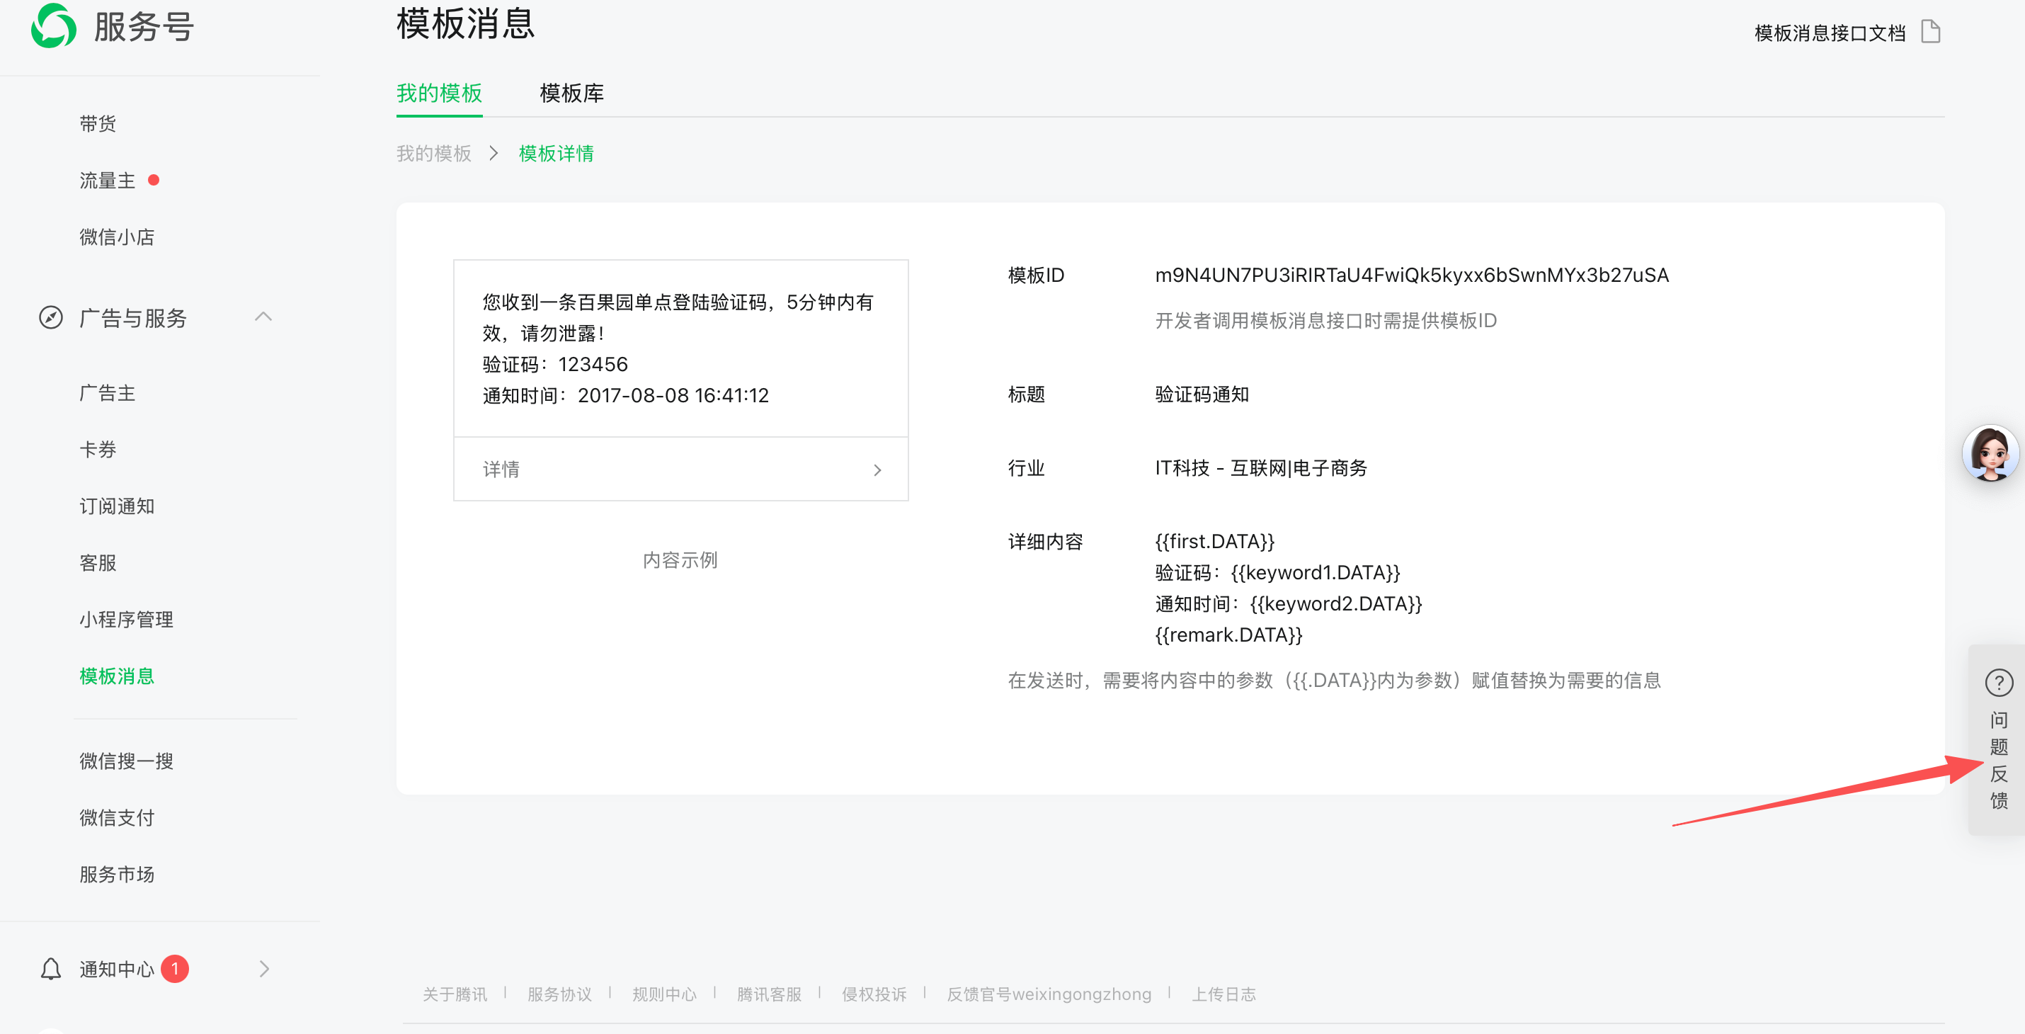2025x1034 pixels.
Task: Click the compass icon beside 广告与服务
Action: pos(51,318)
